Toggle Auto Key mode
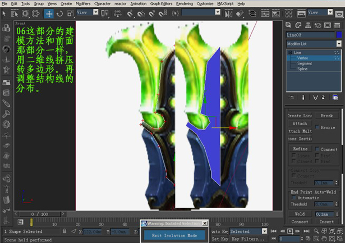The width and height of the screenshot is (345, 243). tap(219, 231)
